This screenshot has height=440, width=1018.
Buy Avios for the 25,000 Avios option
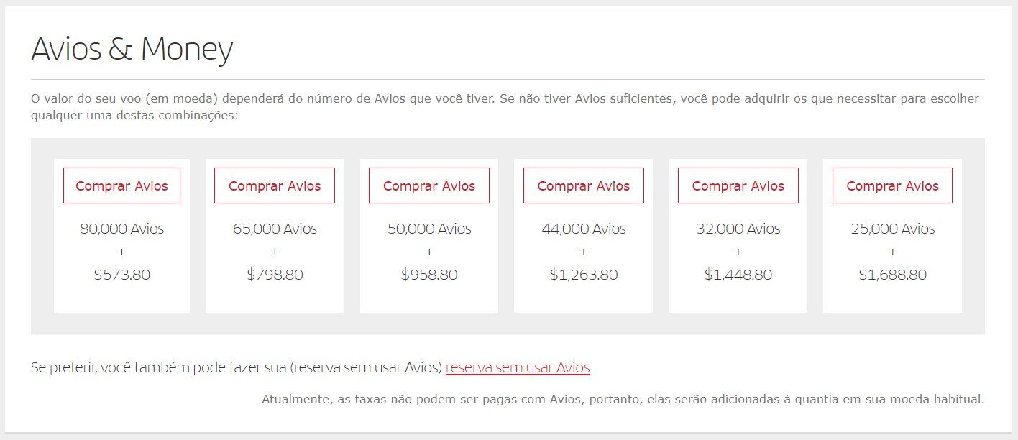(x=892, y=185)
